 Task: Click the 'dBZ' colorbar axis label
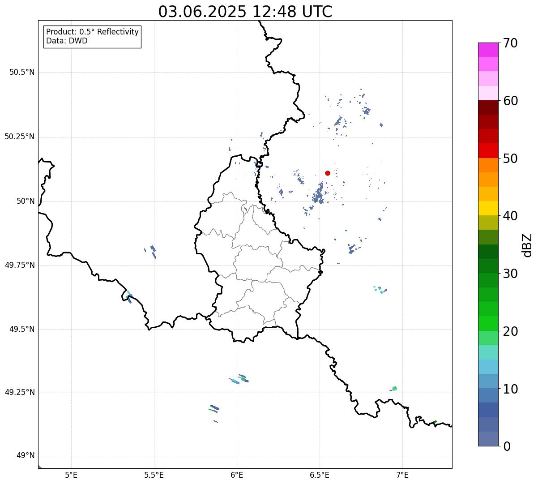tap(527, 245)
